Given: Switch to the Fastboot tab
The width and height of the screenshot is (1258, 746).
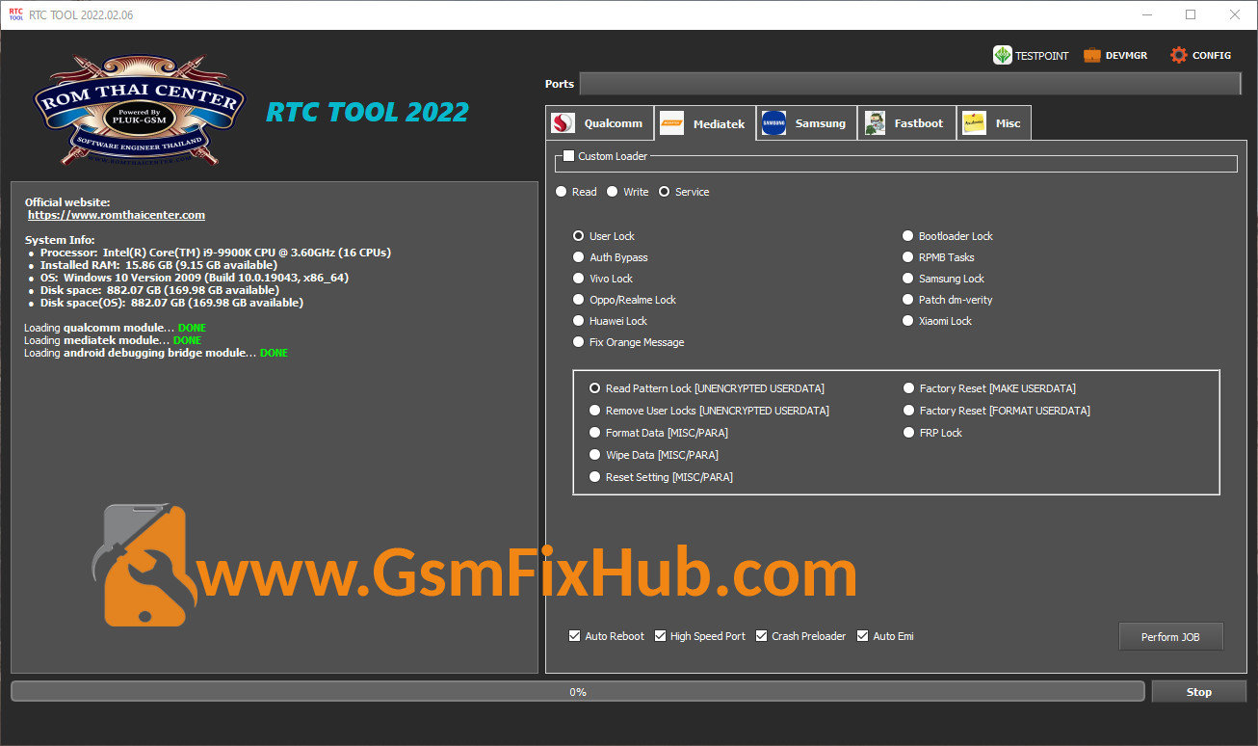Looking at the screenshot, I should point(906,122).
